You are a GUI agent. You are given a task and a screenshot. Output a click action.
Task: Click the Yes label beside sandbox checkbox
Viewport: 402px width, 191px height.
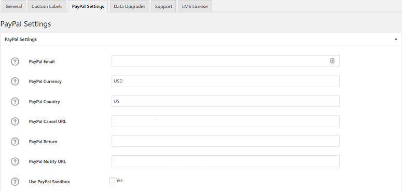click(119, 181)
